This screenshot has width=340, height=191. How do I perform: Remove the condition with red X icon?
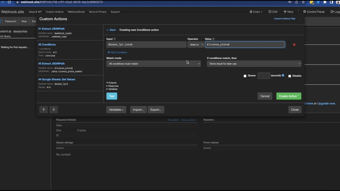tap(294, 45)
